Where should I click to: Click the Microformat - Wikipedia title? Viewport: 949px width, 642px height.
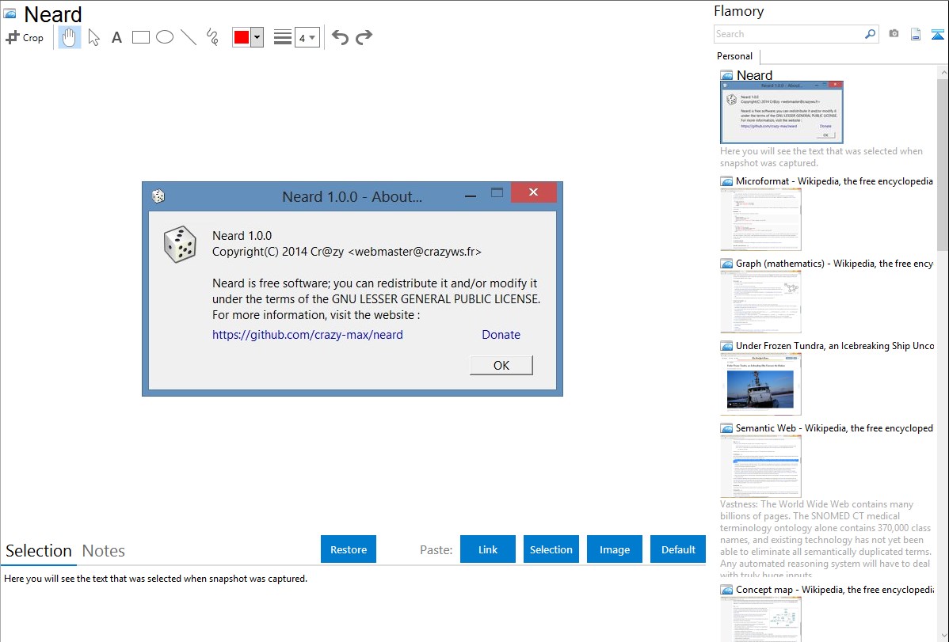(x=834, y=181)
